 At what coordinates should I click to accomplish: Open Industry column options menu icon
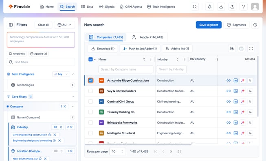click(184, 59)
